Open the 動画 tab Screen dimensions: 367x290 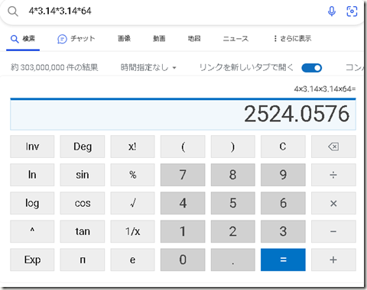(159, 39)
